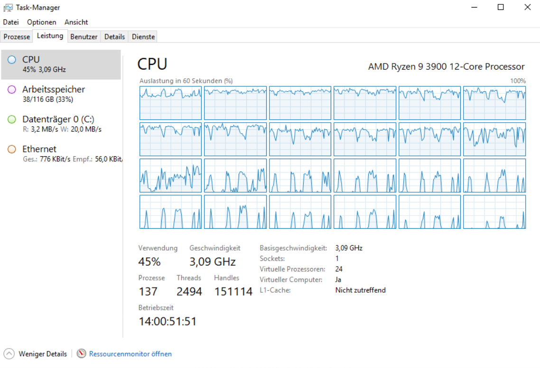The width and height of the screenshot is (540, 368).
Task: Click the Virtuelle Prozessoren value 24
Action: tap(339, 269)
